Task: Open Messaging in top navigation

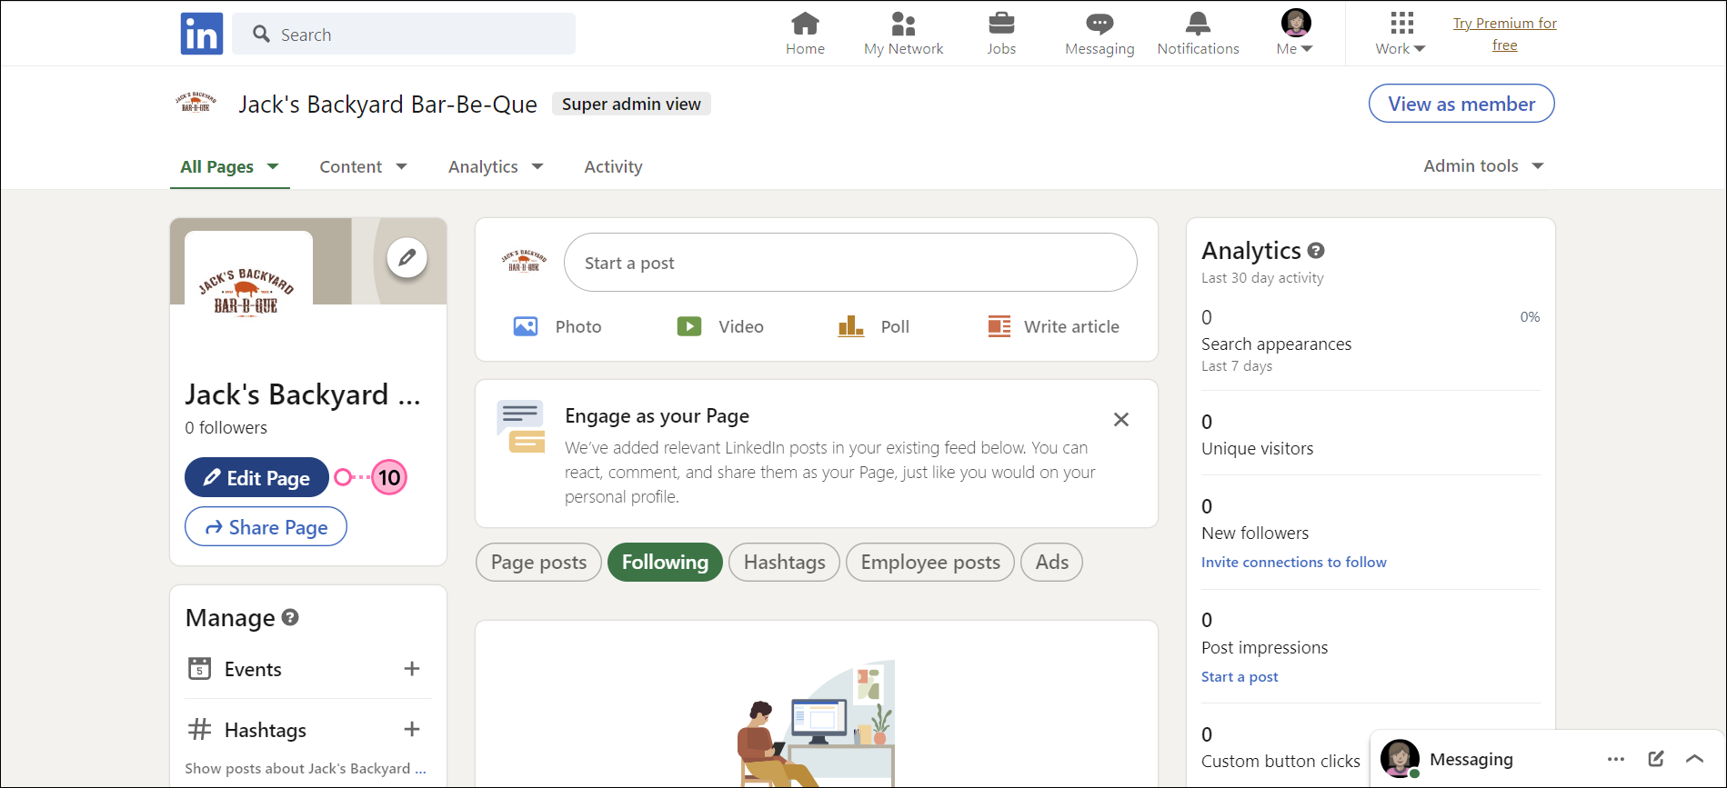Action: [1099, 34]
